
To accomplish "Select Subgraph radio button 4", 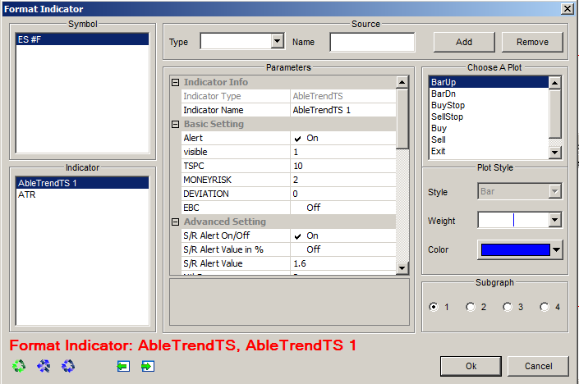I will click(545, 307).
